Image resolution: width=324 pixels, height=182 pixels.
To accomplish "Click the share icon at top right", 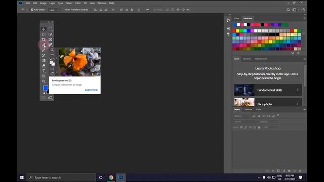I will (303, 10).
